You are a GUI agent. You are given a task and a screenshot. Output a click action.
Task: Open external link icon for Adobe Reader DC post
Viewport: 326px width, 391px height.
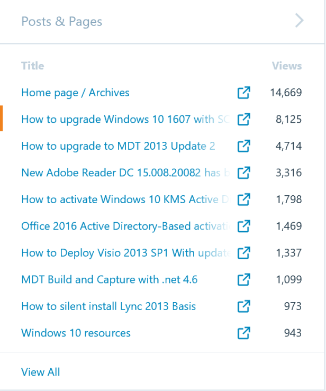[243, 172]
